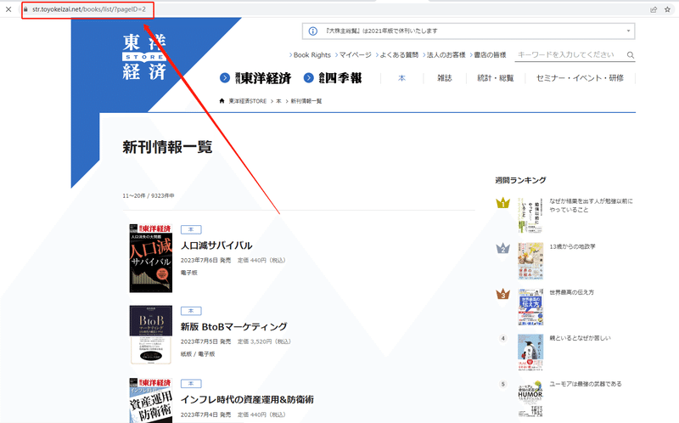Click 東洋経済STORE breadcrumb link
Screen dimensions: 679x423
tap(247, 101)
